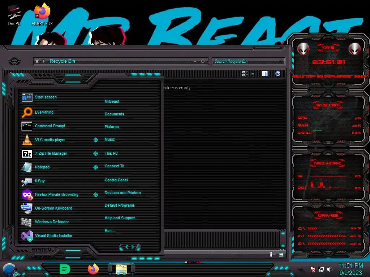Open the network tray icon
The image size is (370, 277).
[x=321, y=269]
